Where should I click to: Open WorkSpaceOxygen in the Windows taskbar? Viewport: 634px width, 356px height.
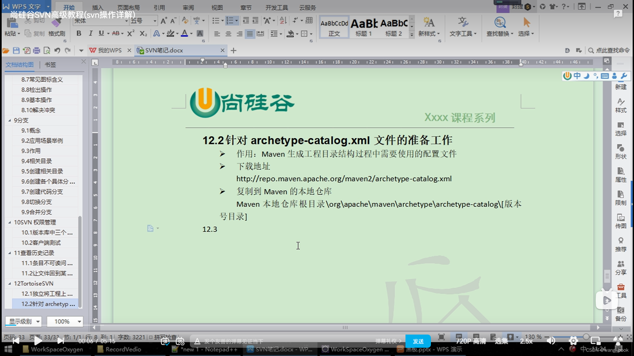(x=53, y=349)
